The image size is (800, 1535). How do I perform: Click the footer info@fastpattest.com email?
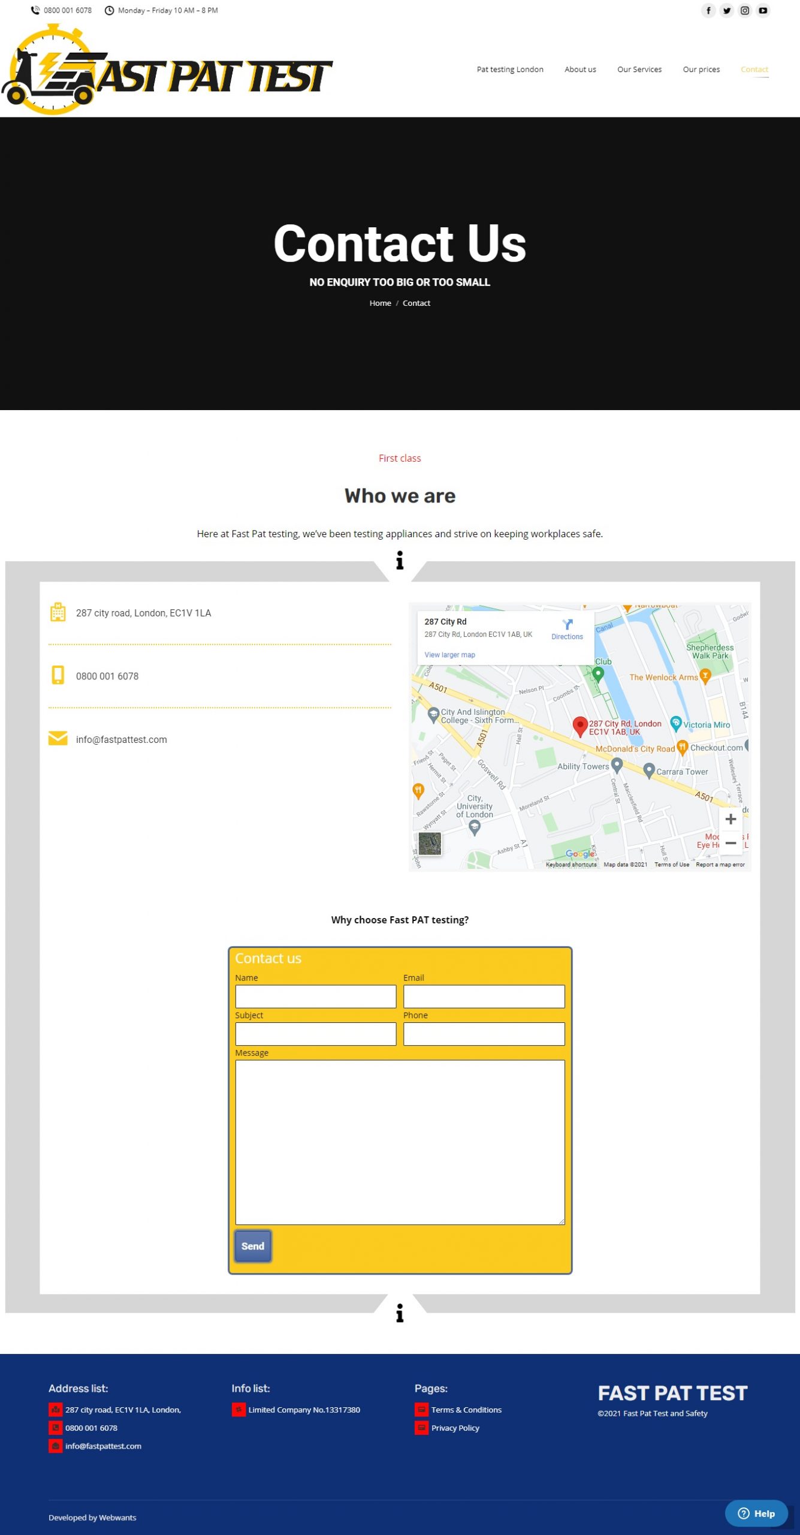pyautogui.click(x=103, y=1446)
